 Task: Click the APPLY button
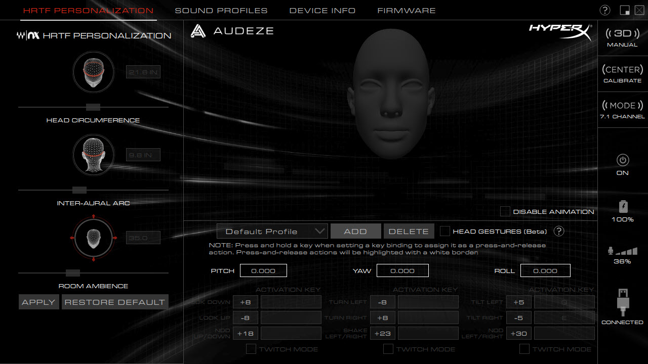coord(38,302)
